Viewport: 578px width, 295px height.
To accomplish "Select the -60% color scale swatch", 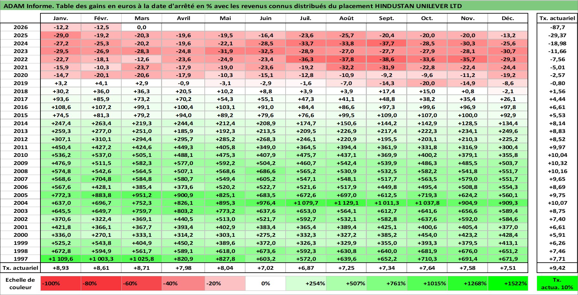I will (x=141, y=283).
